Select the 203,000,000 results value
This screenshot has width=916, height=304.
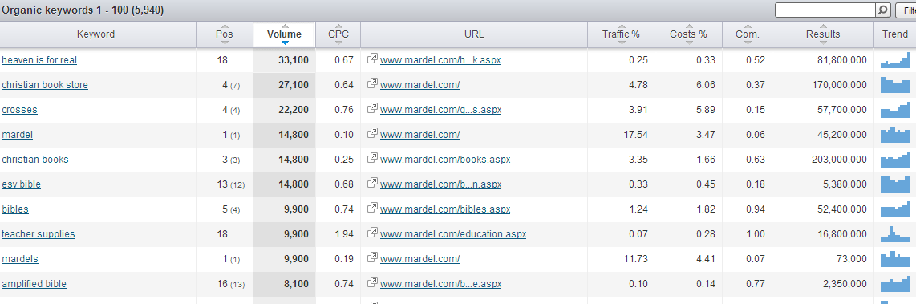click(839, 159)
